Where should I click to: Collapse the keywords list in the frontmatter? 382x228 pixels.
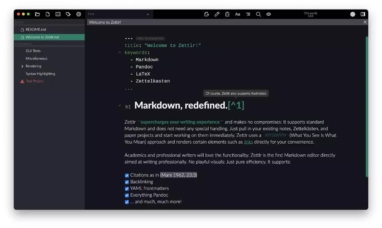120,52
